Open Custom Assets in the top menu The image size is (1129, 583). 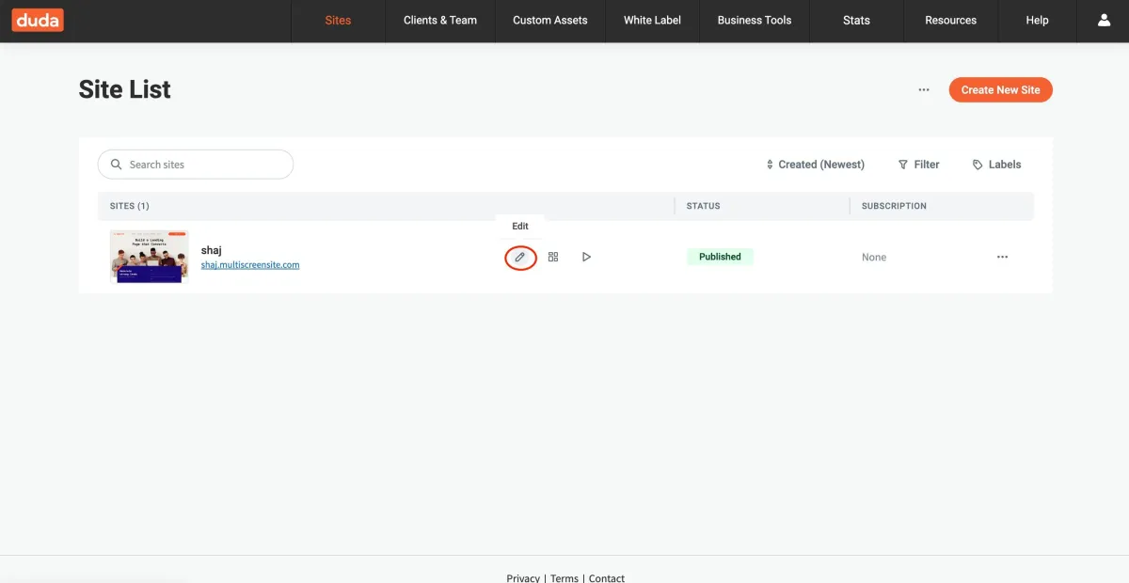click(550, 20)
